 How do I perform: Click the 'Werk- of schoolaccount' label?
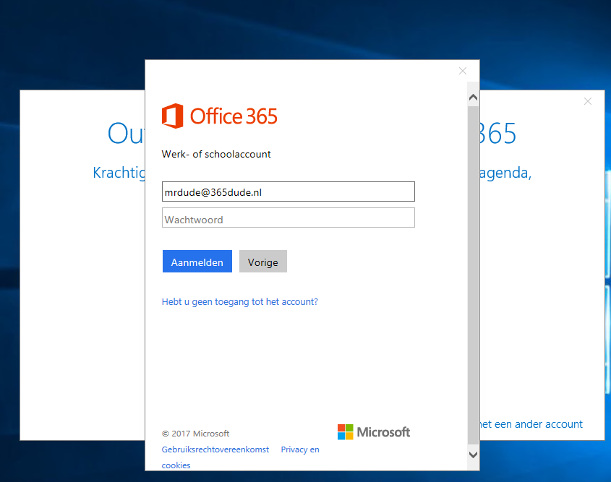pos(216,155)
